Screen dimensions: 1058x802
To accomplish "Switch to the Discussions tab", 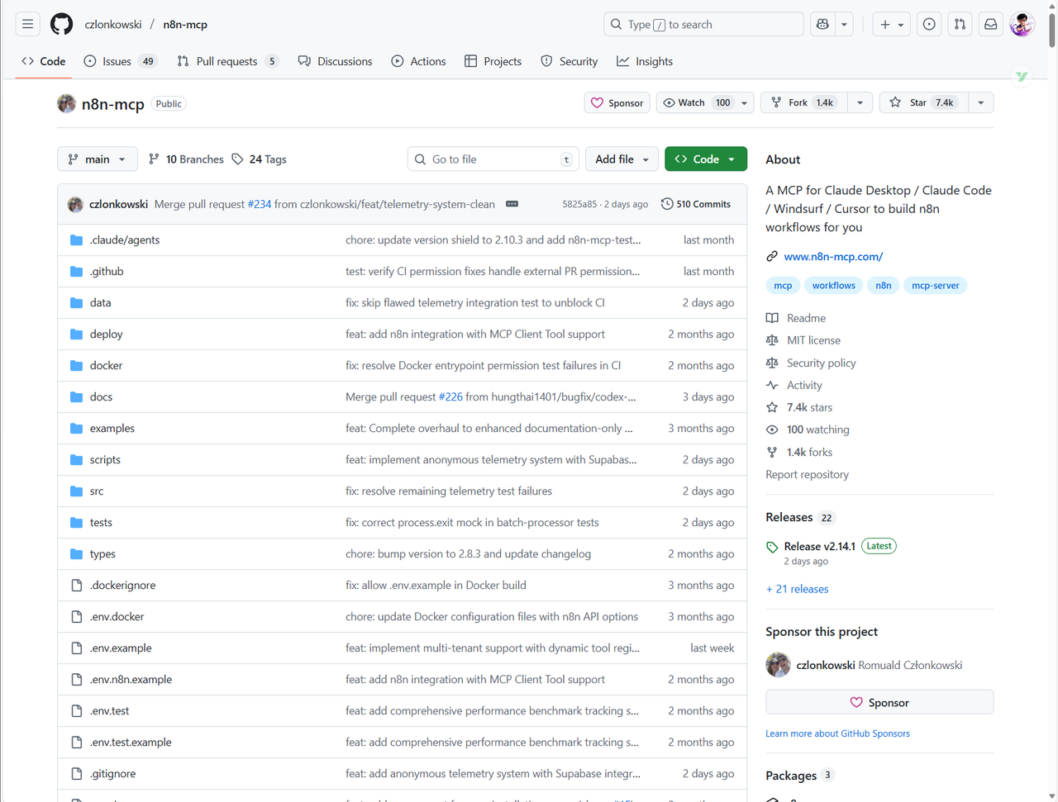I will point(335,61).
